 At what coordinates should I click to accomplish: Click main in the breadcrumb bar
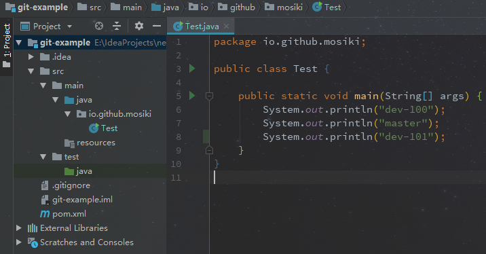[132, 7]
